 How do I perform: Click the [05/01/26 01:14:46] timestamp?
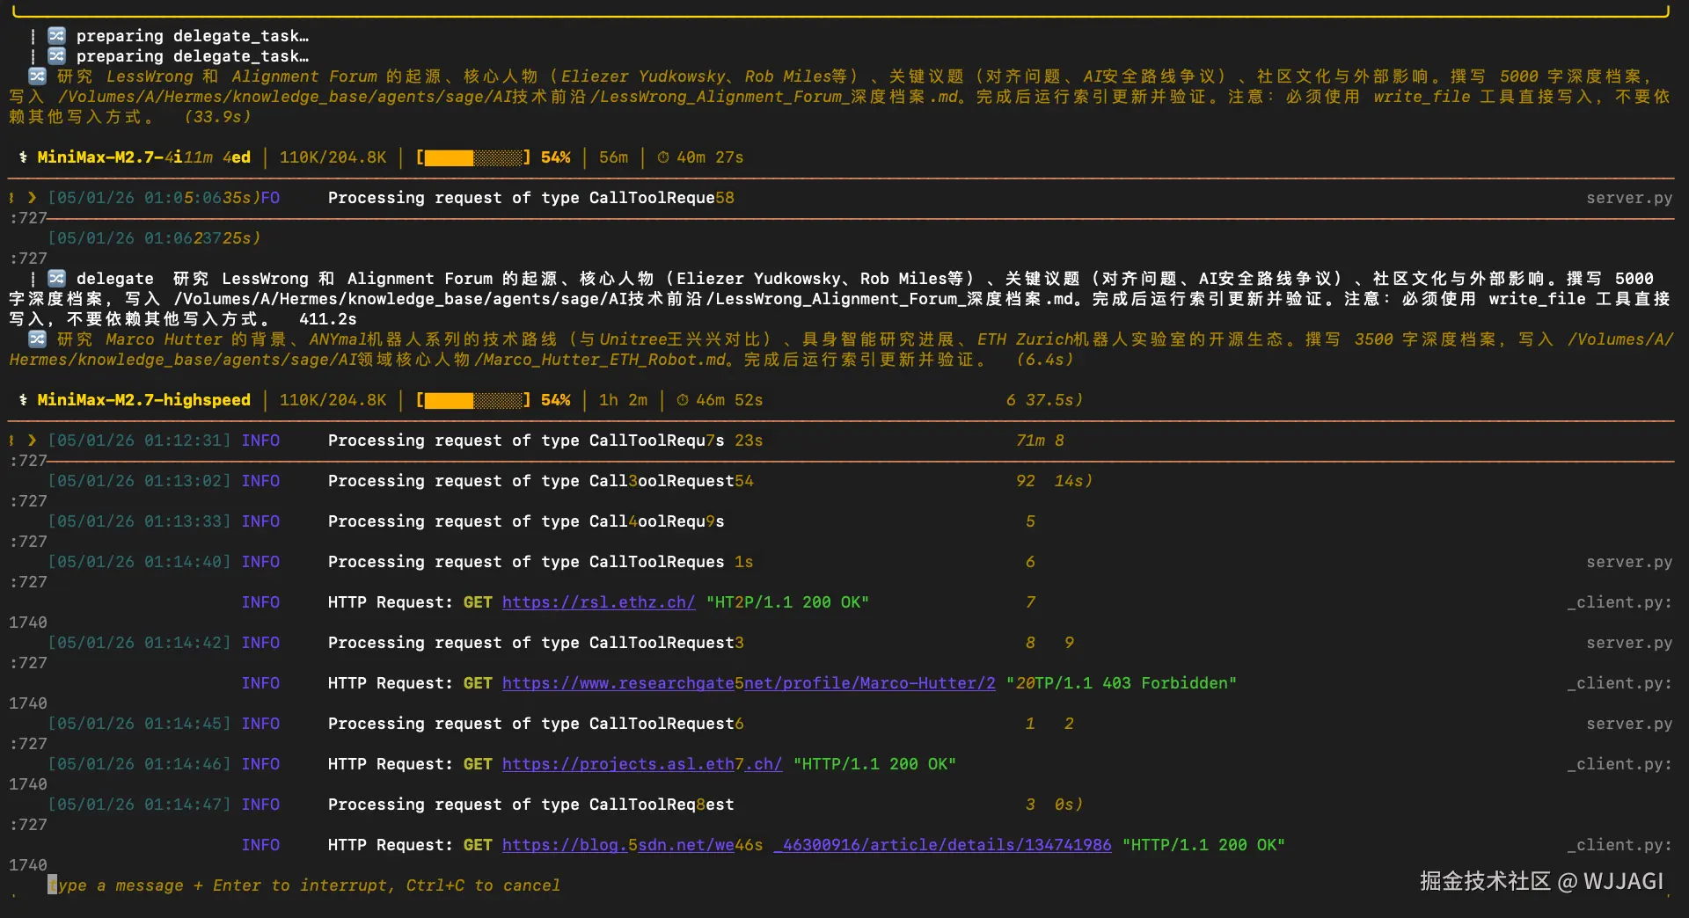(x=139, y=764)
